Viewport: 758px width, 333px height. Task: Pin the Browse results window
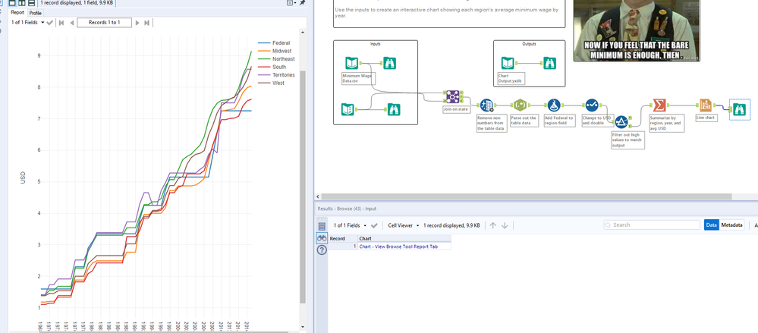[x=303, y=4]
